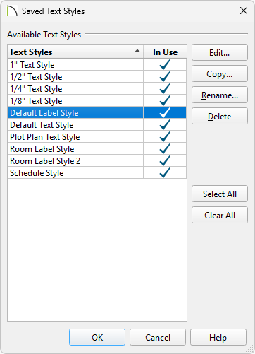Close the Saved Text Styles window
Viewport: 255px width, 354px height.
(244, 11)
